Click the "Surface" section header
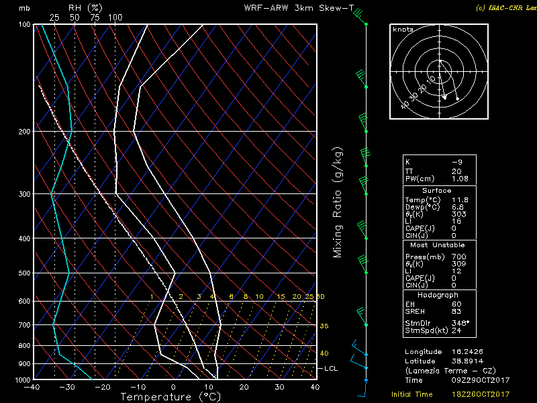 tap(437, 191)
